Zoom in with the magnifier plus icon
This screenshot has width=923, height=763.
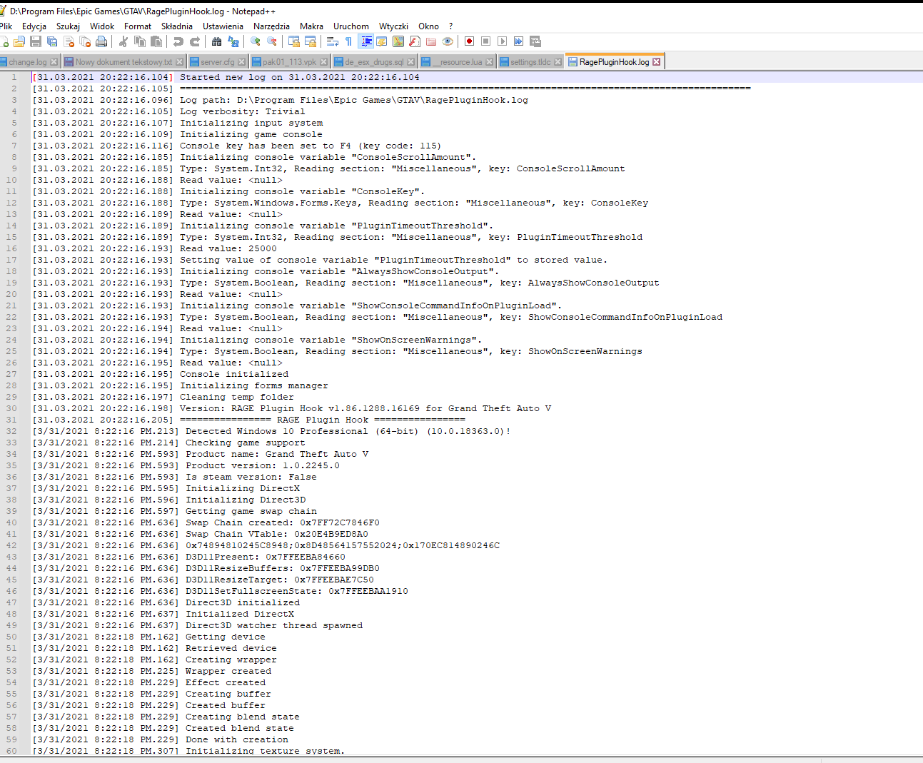click(256, 41)
